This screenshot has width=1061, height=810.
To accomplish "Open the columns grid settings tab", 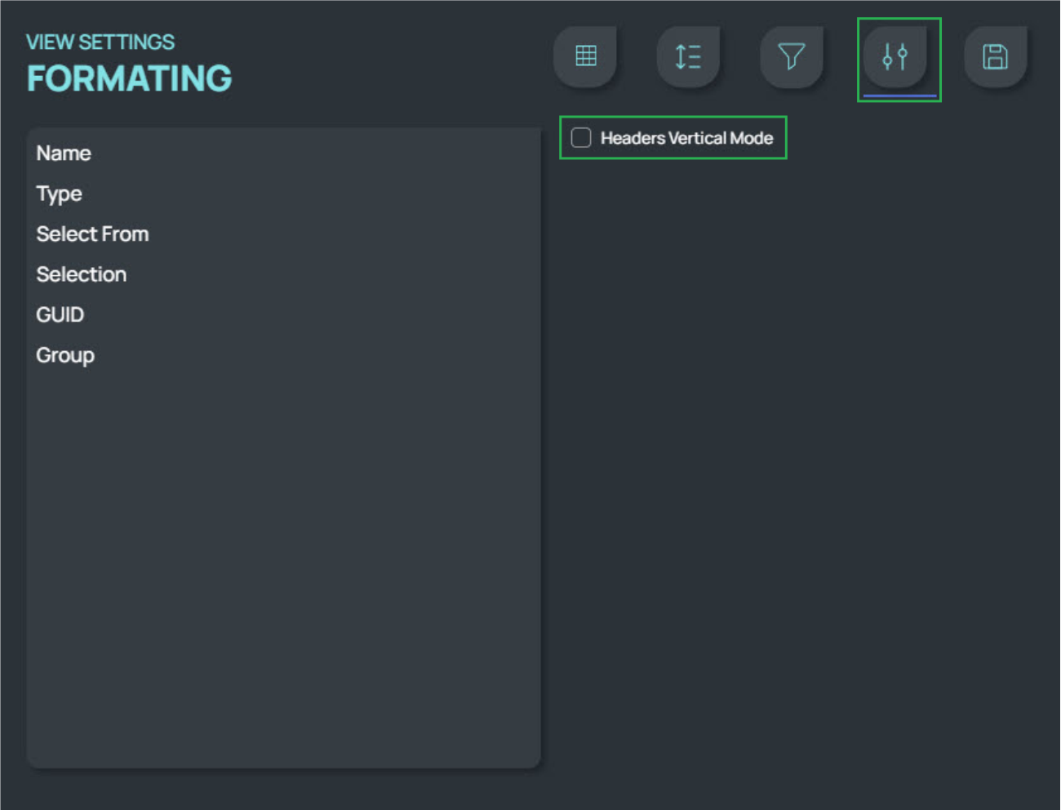I will (x=585, y=56).
